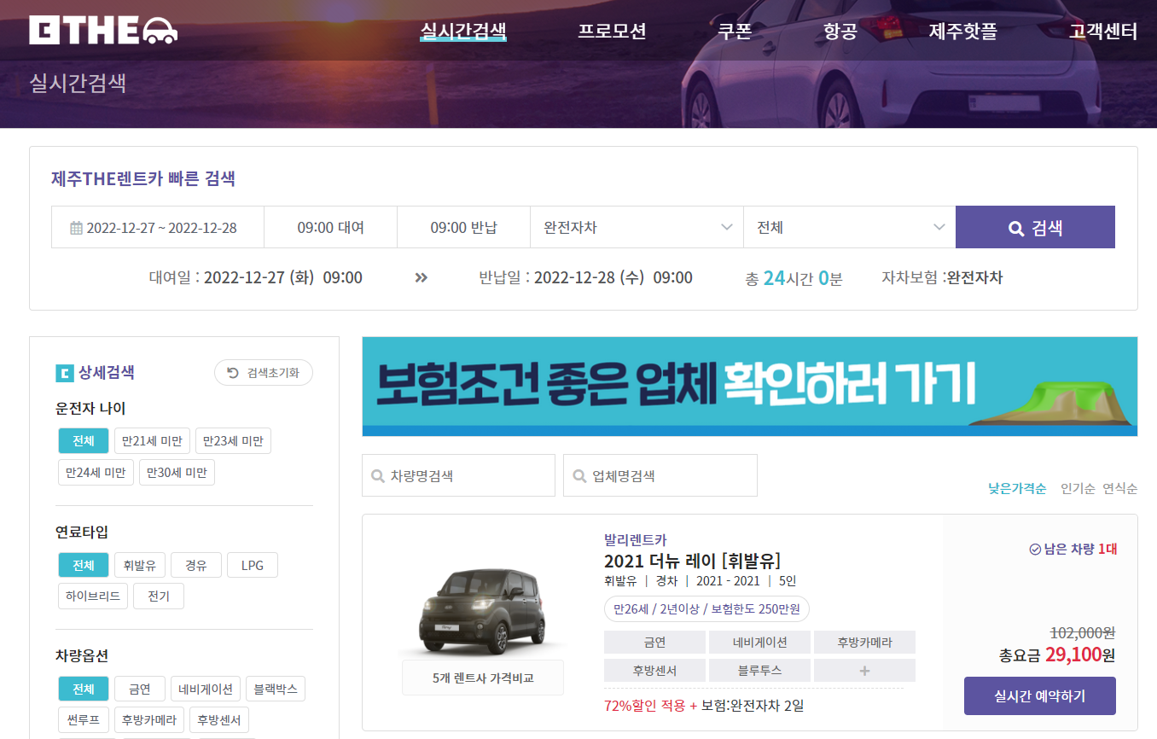Viewport: 1157px width, 739px height.
Task: Select 썬루프 vehicle option filter
Action: point(84,719)
